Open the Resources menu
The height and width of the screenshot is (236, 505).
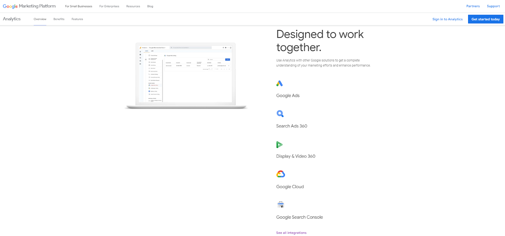coord(133,6)
